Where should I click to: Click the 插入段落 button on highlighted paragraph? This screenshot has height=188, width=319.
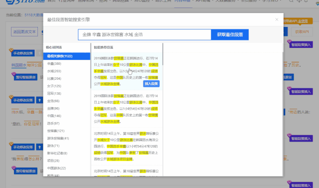[x=151, y=84]
